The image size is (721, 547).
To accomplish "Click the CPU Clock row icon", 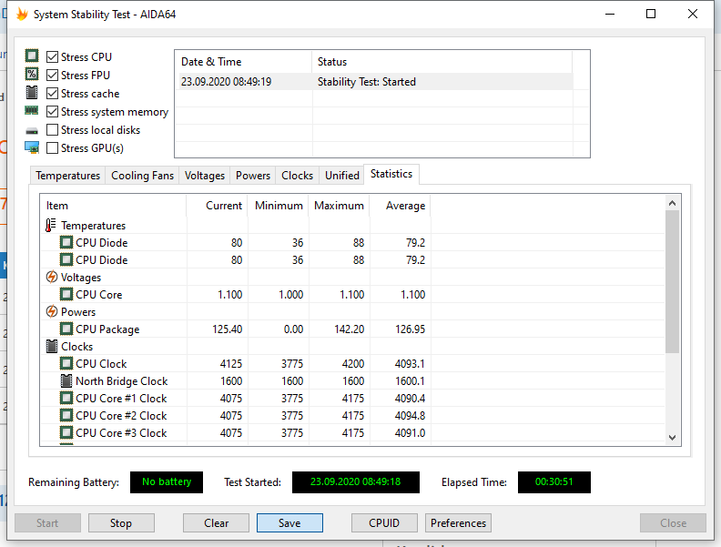I will (x=66, y=363).
